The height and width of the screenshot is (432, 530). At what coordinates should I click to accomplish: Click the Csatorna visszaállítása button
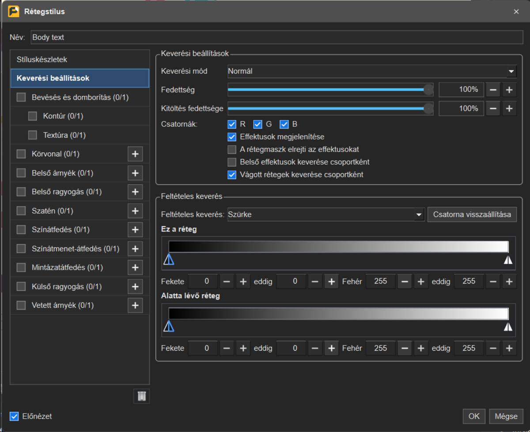[472, 215]
